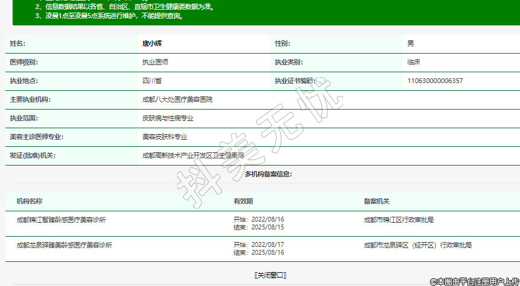The width and height of the screenshot is (520, 286).
Task: Select the 执业医师 level value
Action: [155, 62]
